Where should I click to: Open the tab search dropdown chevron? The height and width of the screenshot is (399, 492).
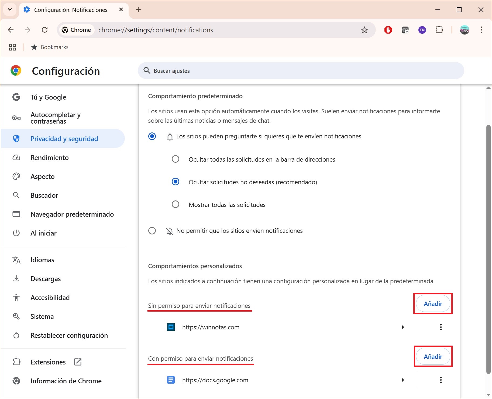[10, 10]
